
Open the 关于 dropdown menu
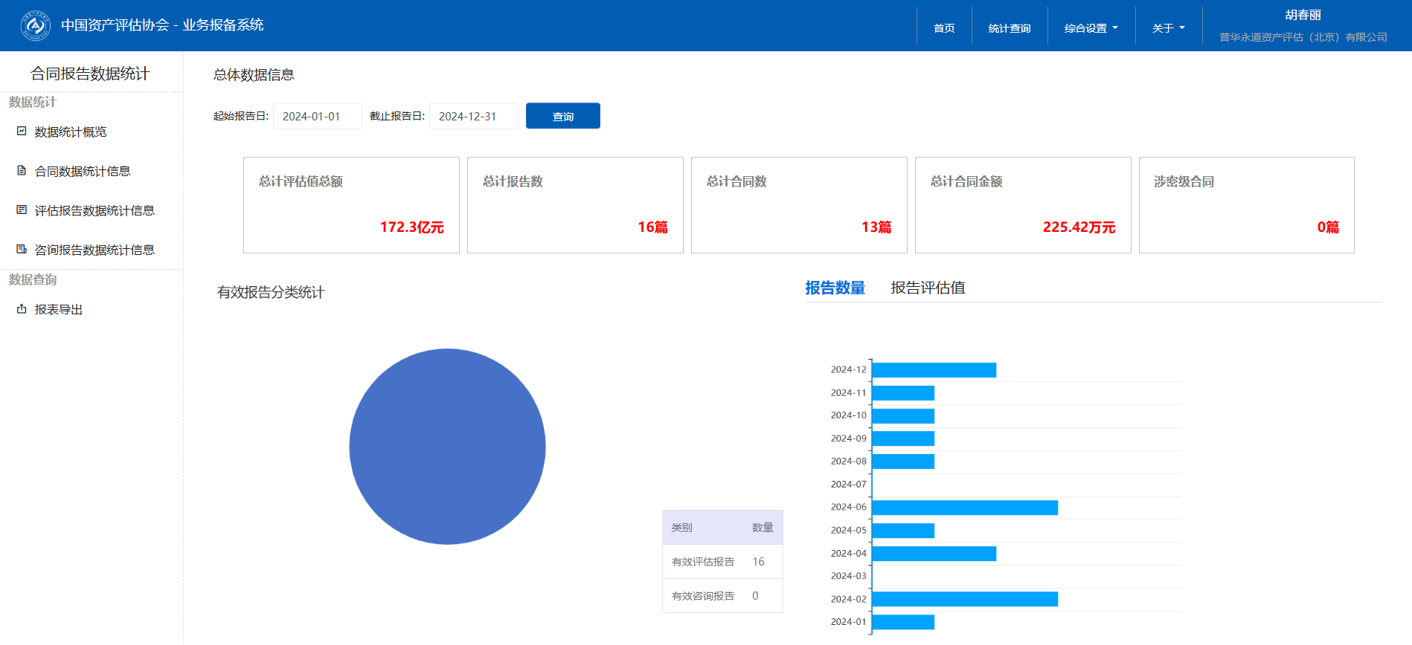tap(1168, 28)
